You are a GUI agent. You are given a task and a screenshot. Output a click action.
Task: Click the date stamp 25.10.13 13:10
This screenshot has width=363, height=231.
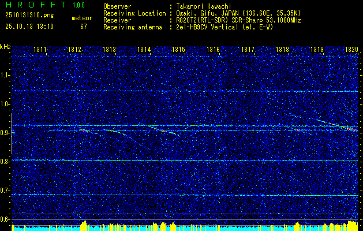click(29, 27)
